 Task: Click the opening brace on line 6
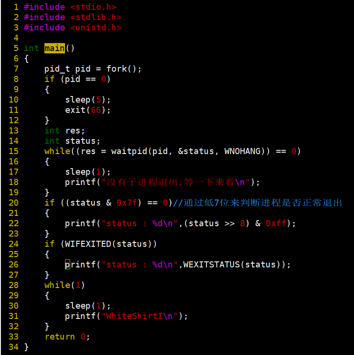[x=27, y=59]
